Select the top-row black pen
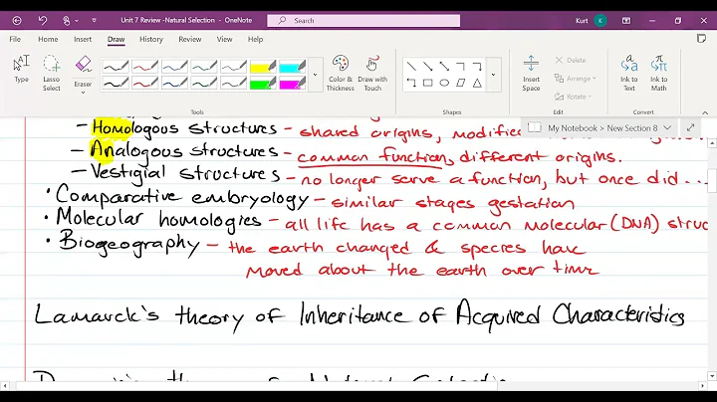The image size is (717, 402). click(116, 67)
